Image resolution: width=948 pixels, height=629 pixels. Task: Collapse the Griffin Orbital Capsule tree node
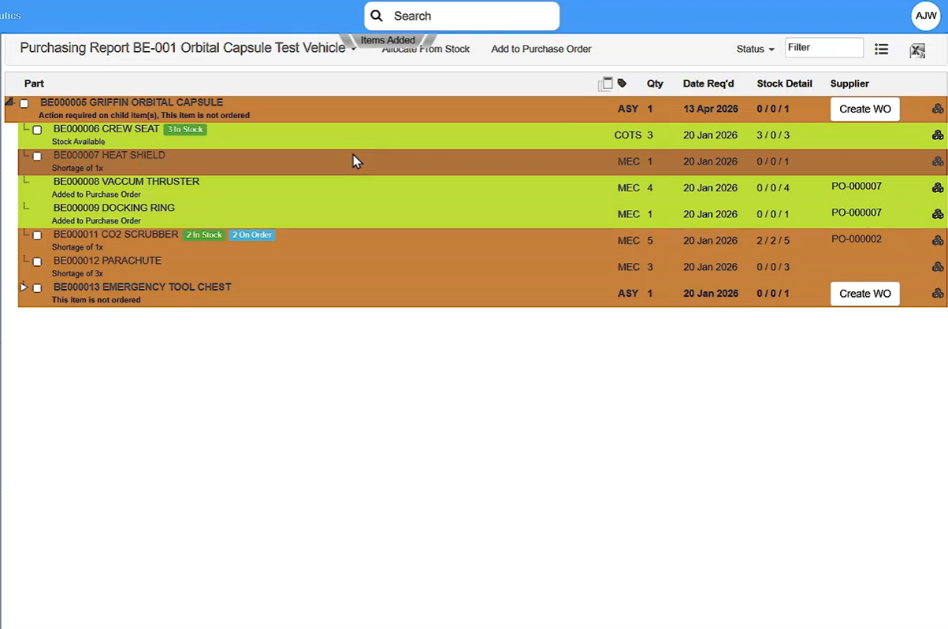(x=9, y=102)
